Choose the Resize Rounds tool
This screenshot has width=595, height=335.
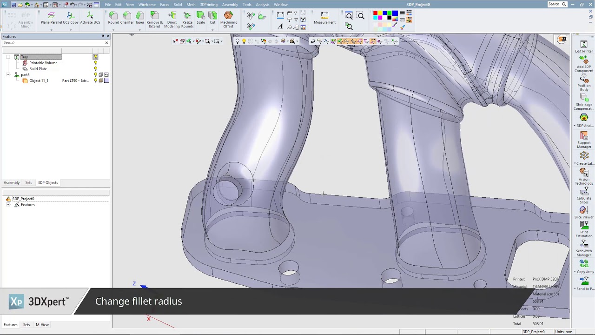(187, 20)
